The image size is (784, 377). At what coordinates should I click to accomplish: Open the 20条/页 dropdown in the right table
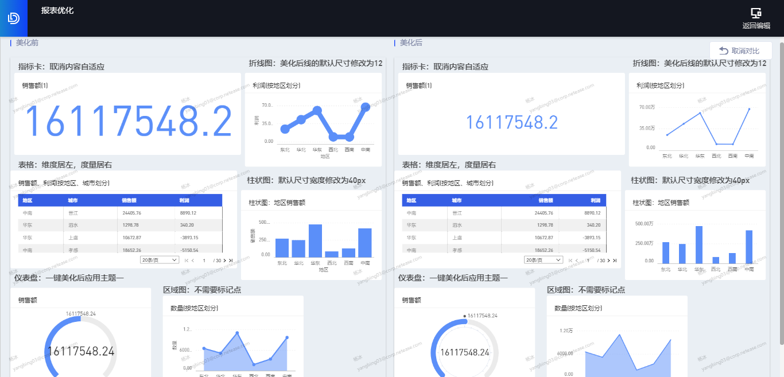pyautogui.click(x=543, y=260)
